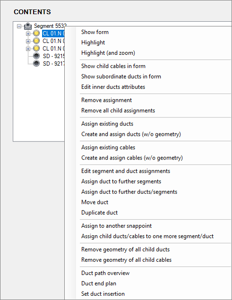Image resolution: width=232 pixels, height=300 pixels.
Task: Click the dark duct icon beside SD - 9215
Action: (x=36, y=56)
